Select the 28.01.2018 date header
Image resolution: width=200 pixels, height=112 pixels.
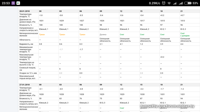24,11
